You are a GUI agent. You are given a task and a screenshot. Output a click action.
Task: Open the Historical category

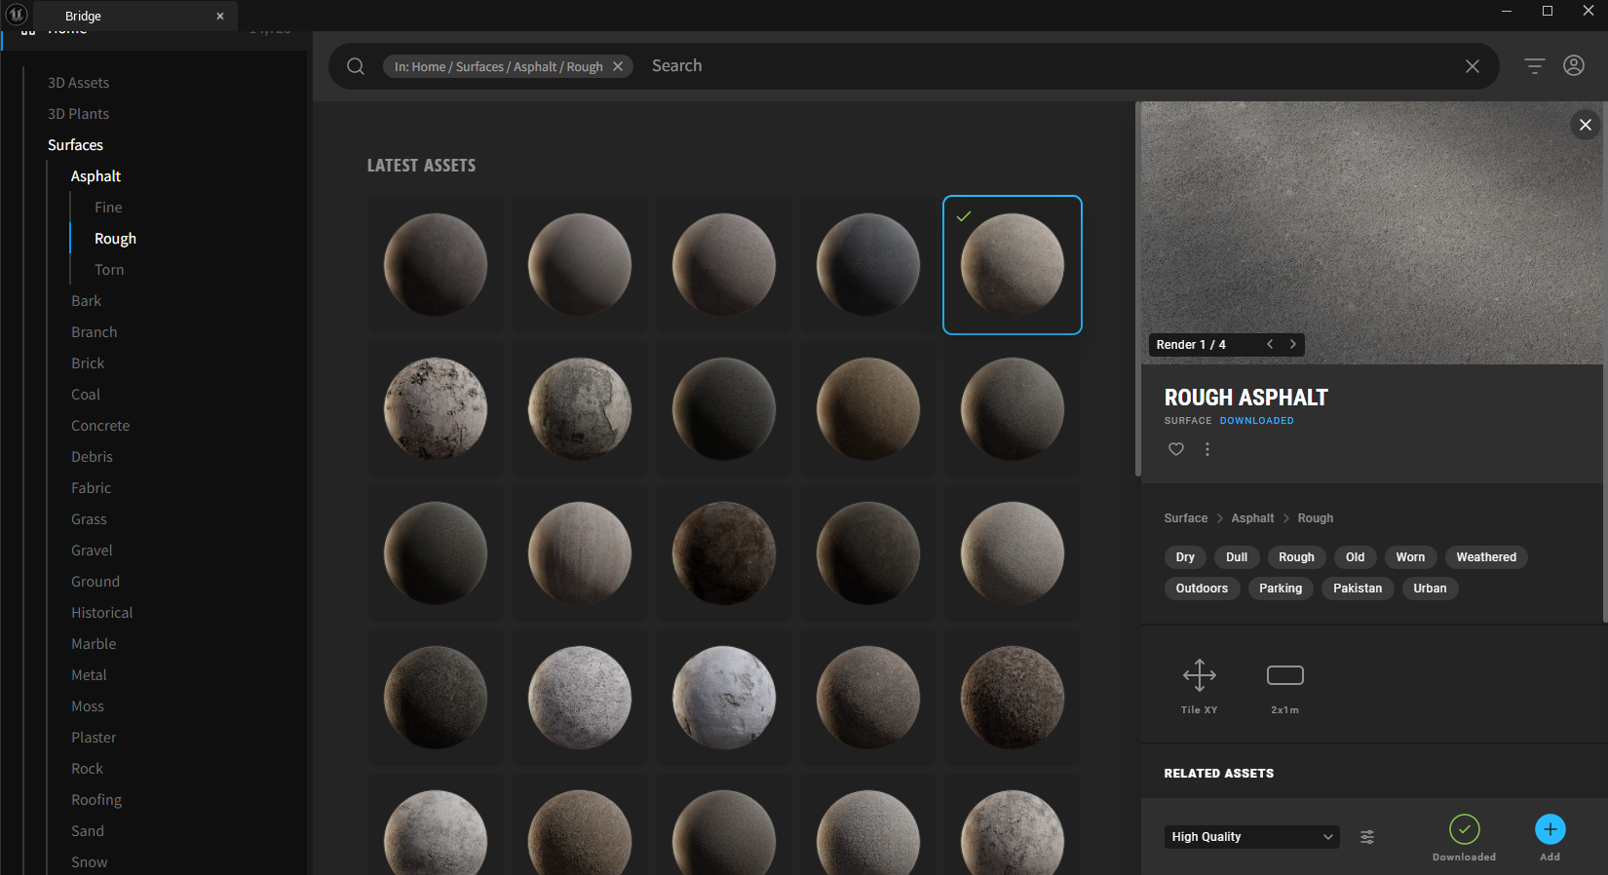coord(102,613)
